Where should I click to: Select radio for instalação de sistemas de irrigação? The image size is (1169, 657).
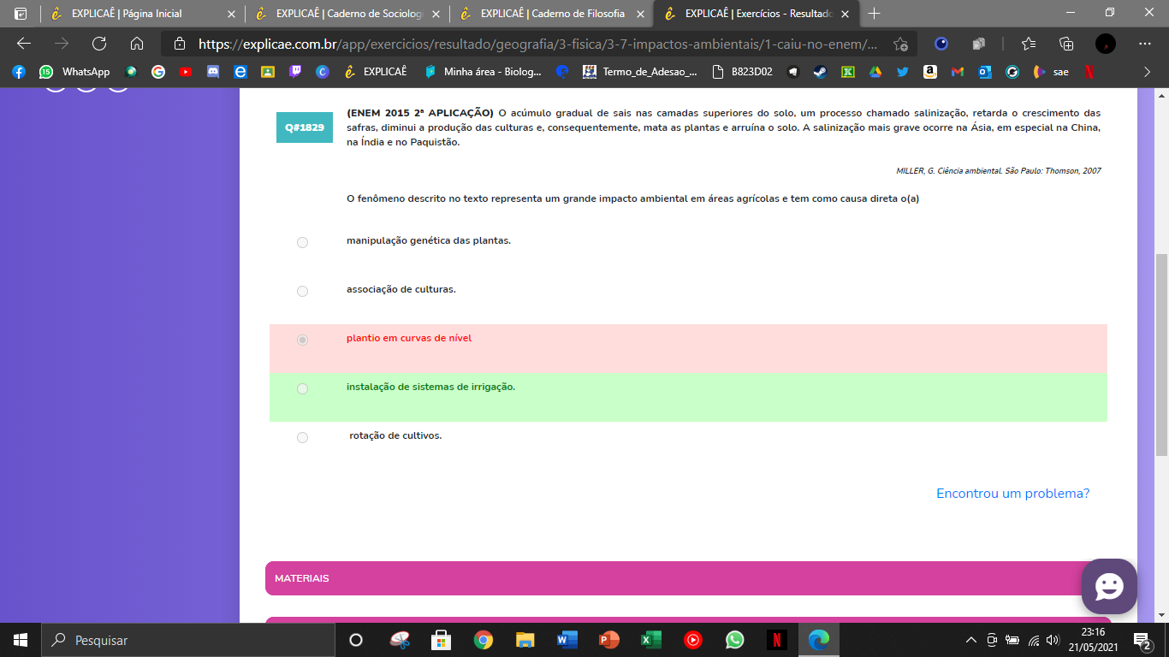[x=302, y=389]
